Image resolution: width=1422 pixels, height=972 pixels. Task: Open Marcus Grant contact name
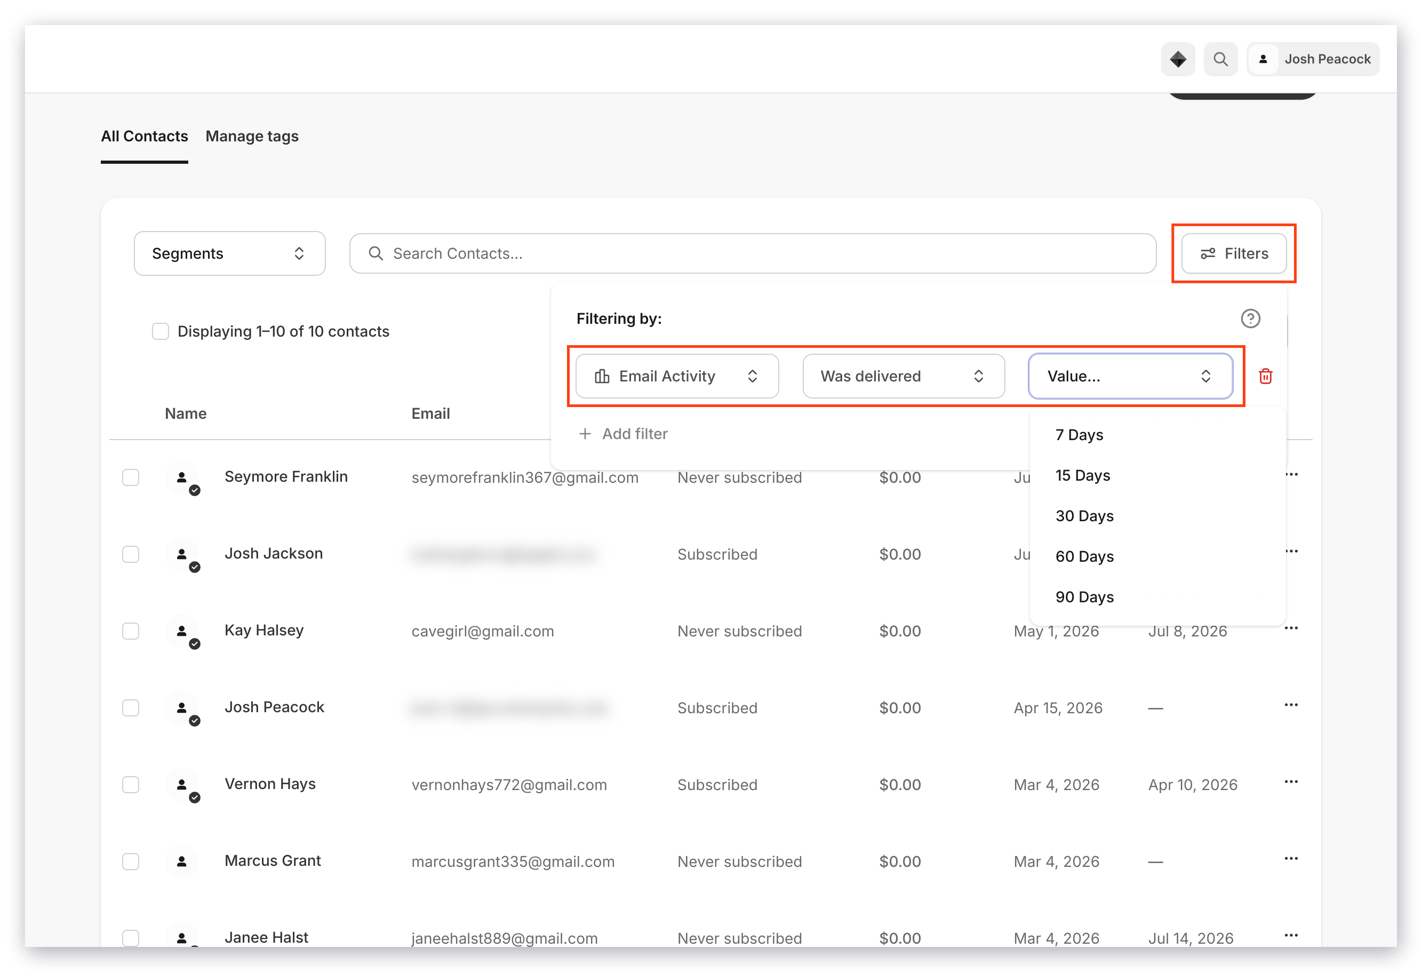(x=272, y=861)
